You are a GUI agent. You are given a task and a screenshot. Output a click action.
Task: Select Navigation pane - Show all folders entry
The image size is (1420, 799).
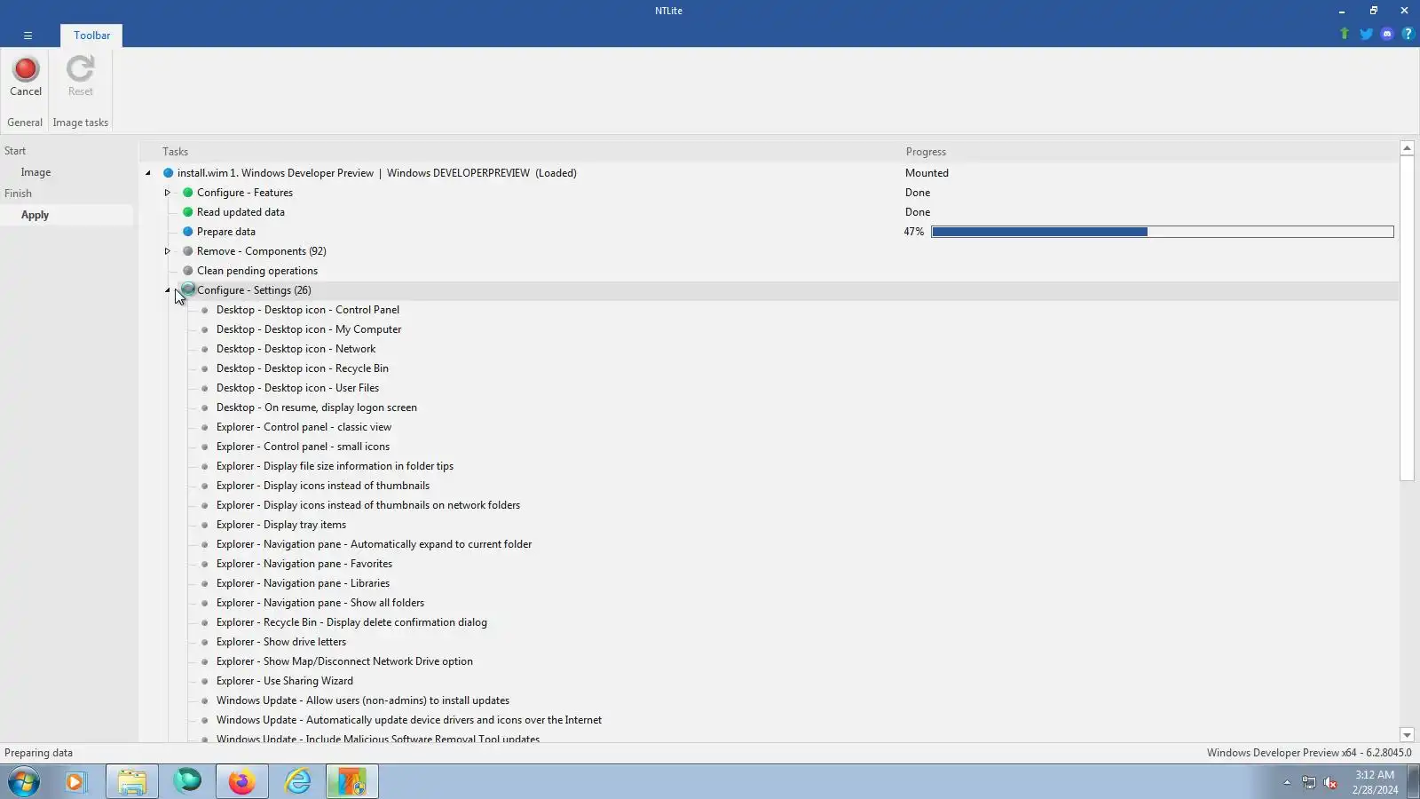(319, 603)
